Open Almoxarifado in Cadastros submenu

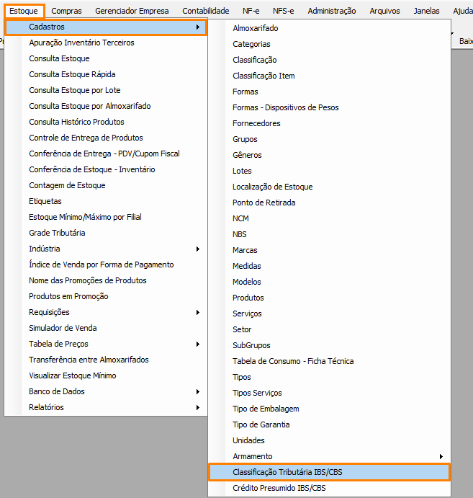[x=329, y=28]
